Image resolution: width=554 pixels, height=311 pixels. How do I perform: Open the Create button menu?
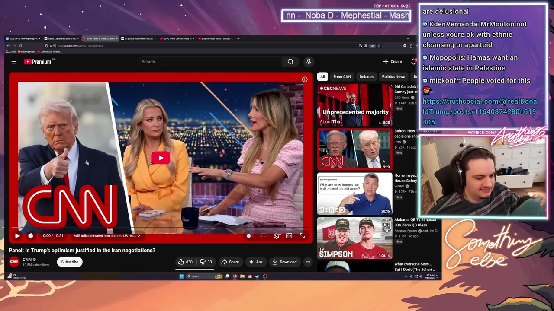click(393, 62)
